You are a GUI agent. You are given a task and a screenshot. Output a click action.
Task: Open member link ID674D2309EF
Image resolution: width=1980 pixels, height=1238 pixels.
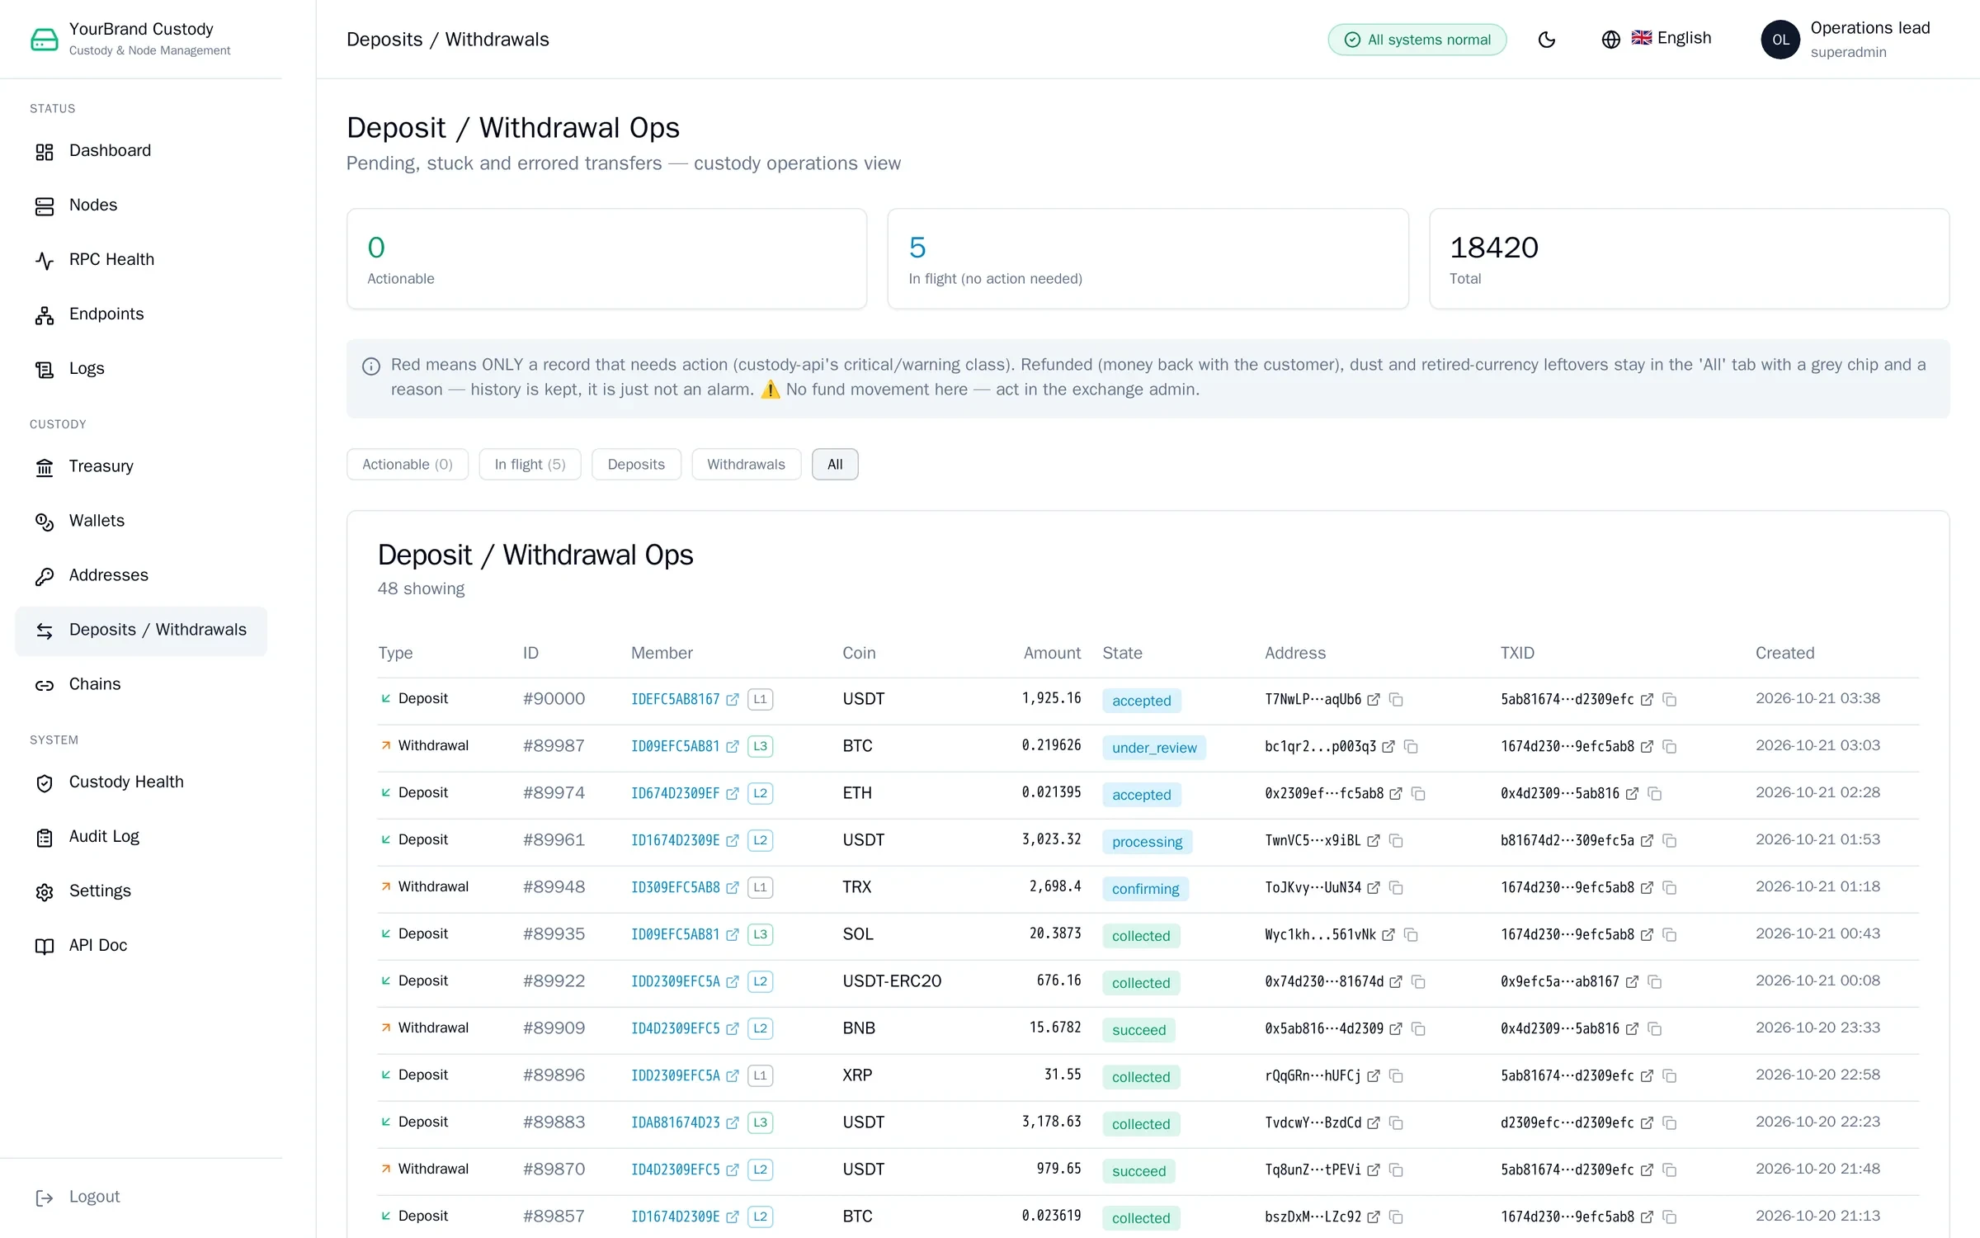[x=685, y=793]
